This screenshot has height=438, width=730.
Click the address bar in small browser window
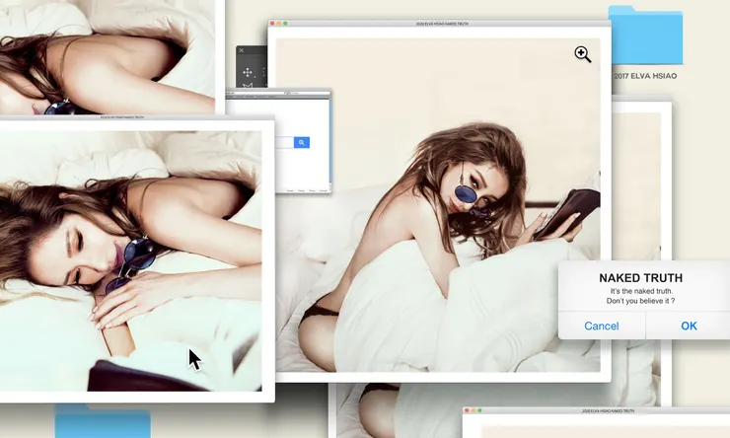pyautogui.click(x=255, y=93)
